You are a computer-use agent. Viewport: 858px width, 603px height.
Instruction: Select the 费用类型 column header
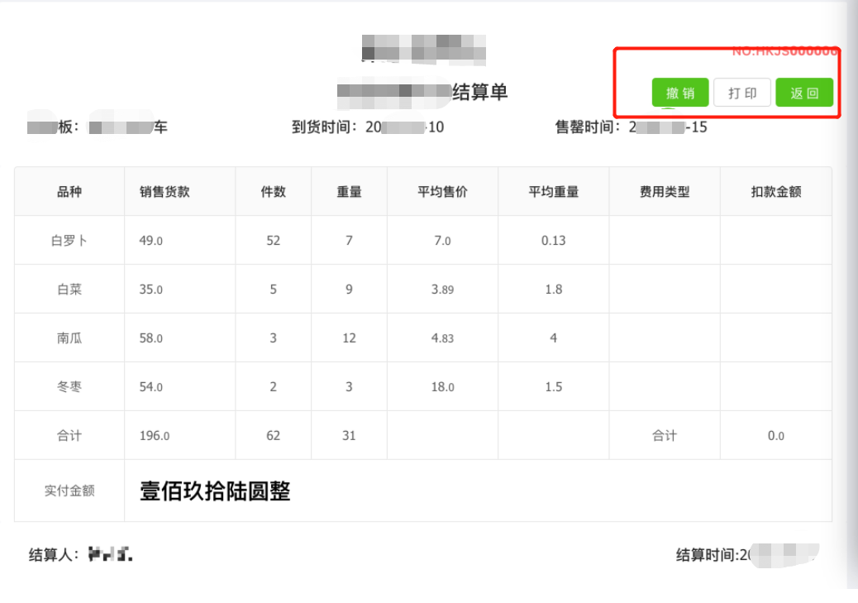pos(665,192)
